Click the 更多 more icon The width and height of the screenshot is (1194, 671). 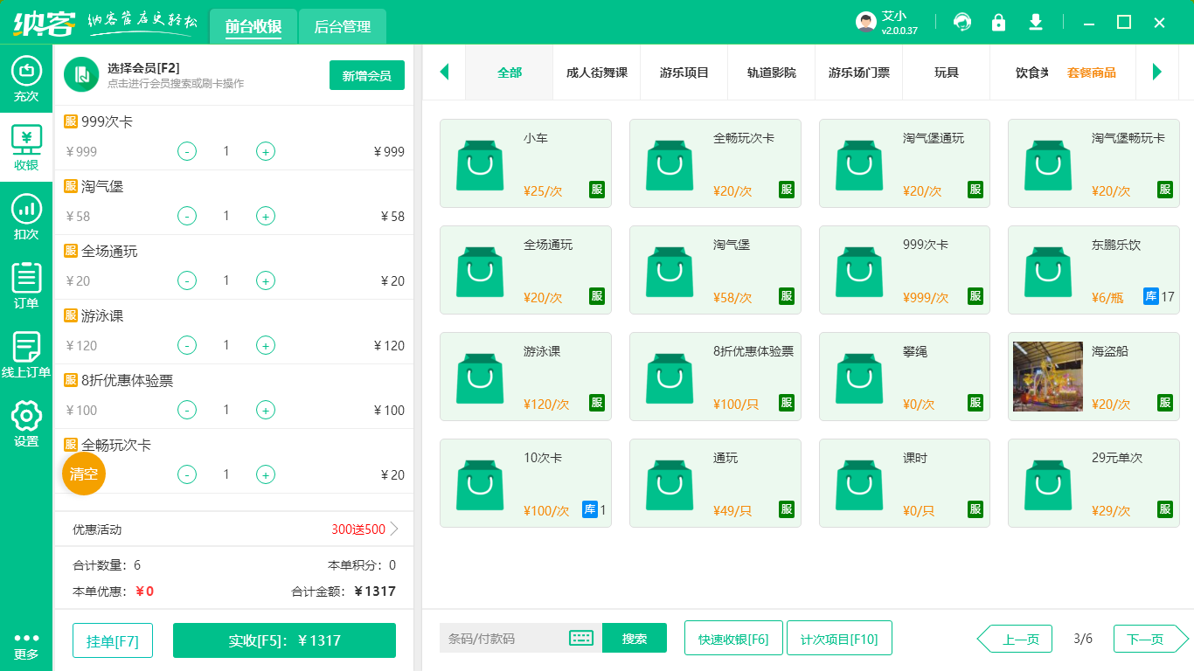[x=25, y=642]
